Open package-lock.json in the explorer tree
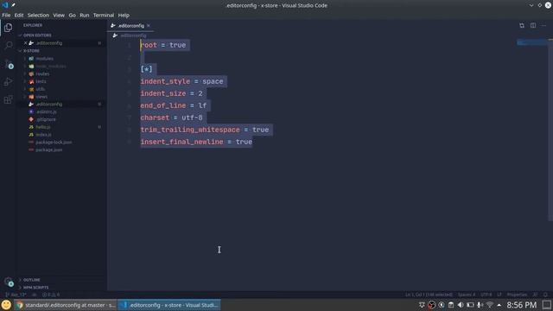This screenshot has width=553, height=311. [54, 142]
